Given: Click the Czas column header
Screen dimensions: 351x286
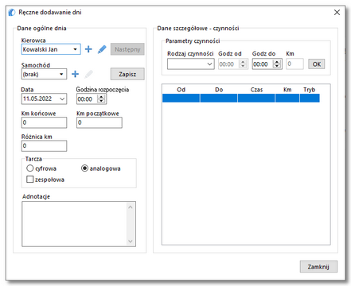Looking at the screenshot, I should 256,90.
